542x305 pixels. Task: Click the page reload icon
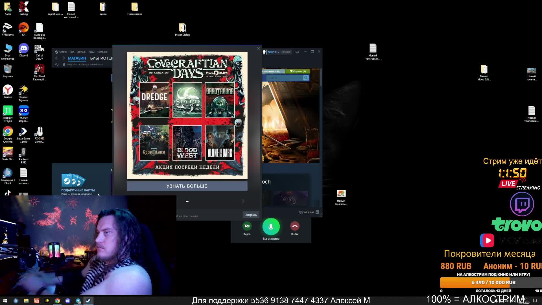pyautogui.click(x=57, y=64)
